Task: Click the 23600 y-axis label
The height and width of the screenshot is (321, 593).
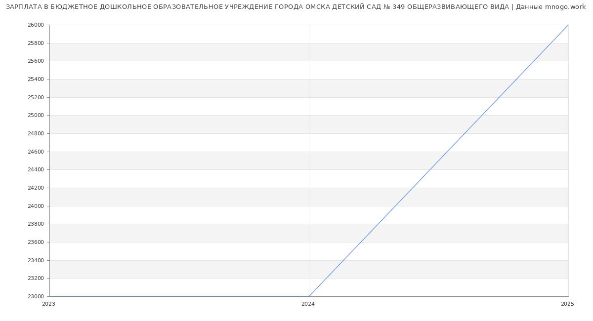Action: [36, 242]
